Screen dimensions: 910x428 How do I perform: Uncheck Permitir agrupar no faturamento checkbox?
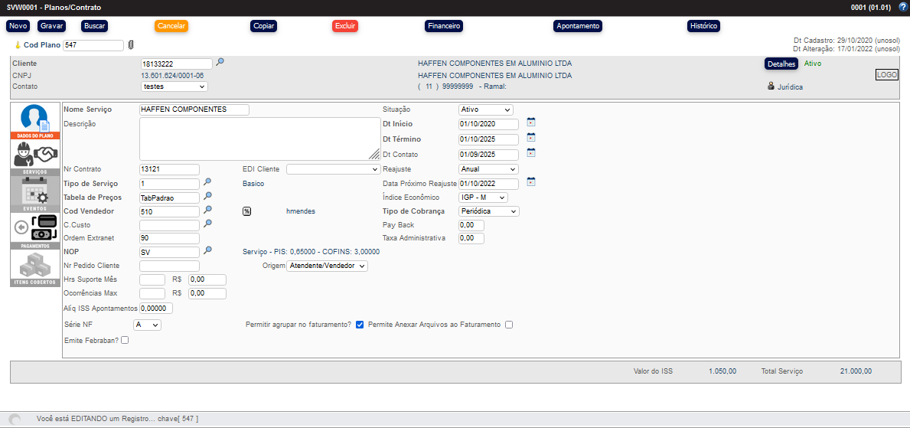[360, 325]
